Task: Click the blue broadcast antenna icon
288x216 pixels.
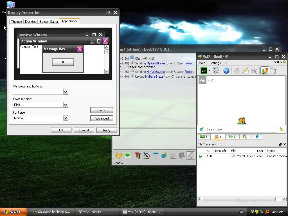Action: (226, 71)
